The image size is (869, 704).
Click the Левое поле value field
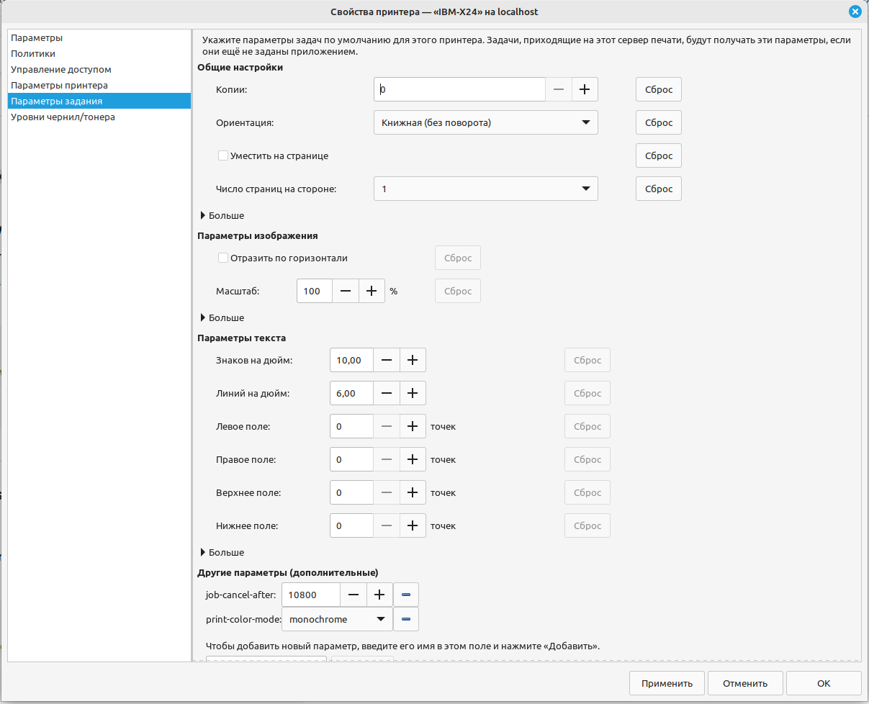coord(351,426)
